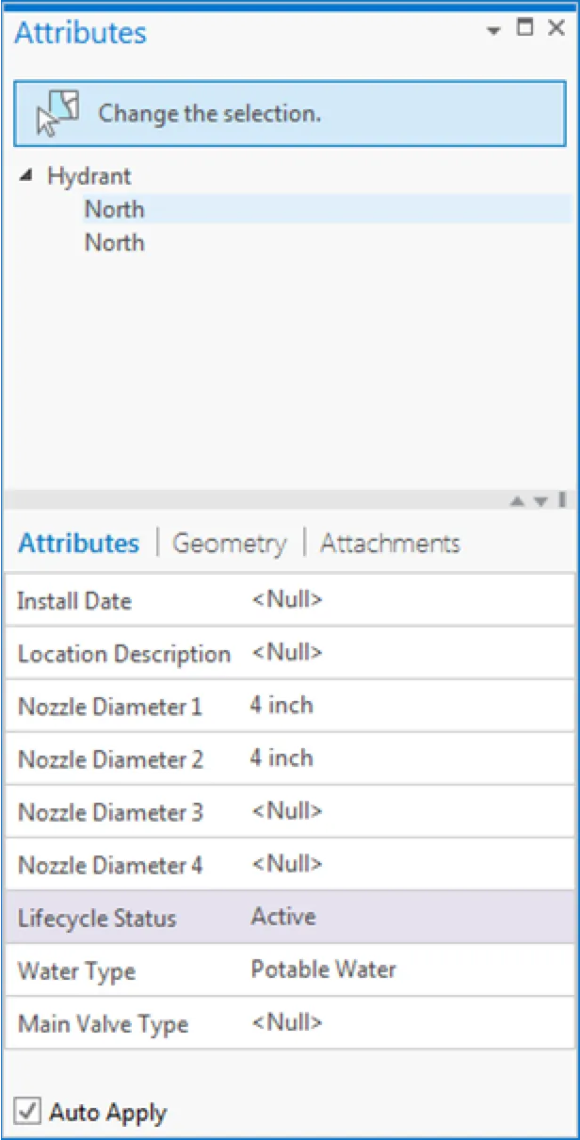Click the Nozzle Diameter 1 value showing 4 inch

280,706
